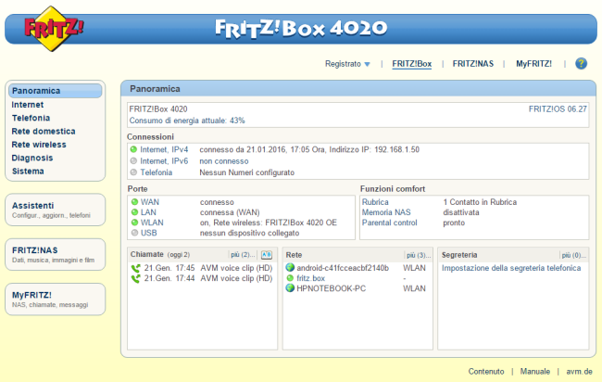The width and height of the screenshot is (602, 382).
Task: Click call icon for 17:45 entry
Action: click(136, 268)
